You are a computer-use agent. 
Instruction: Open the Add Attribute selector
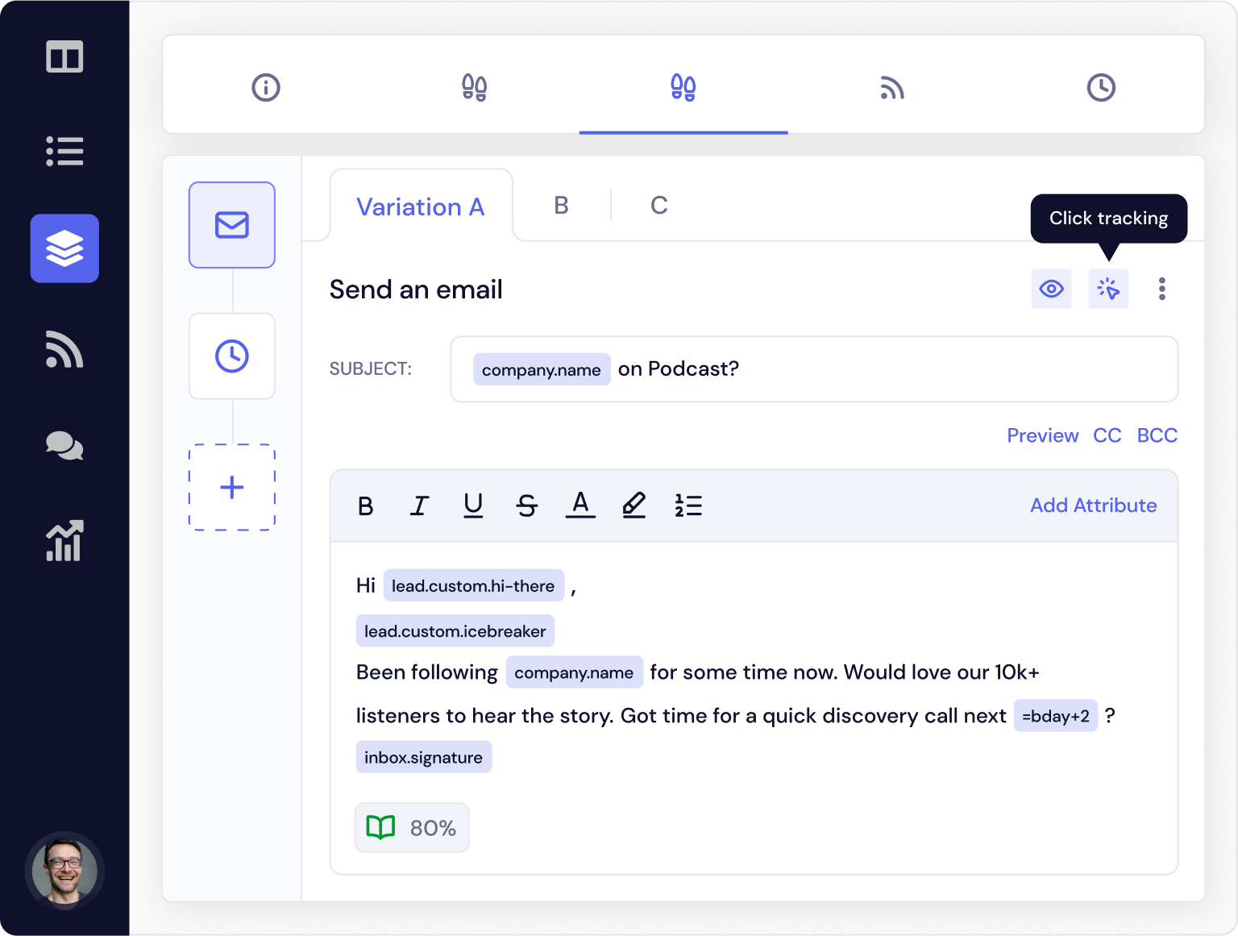(x=1093, y=505)
